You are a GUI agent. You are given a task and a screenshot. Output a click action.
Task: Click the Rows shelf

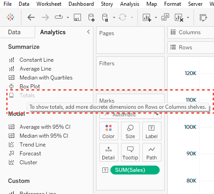click(x=191, y=48)
